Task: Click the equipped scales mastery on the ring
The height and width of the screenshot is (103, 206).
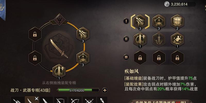Action: [x=83, y=58]
